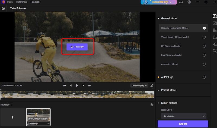Open the user account profile icon

coord(189,2)
